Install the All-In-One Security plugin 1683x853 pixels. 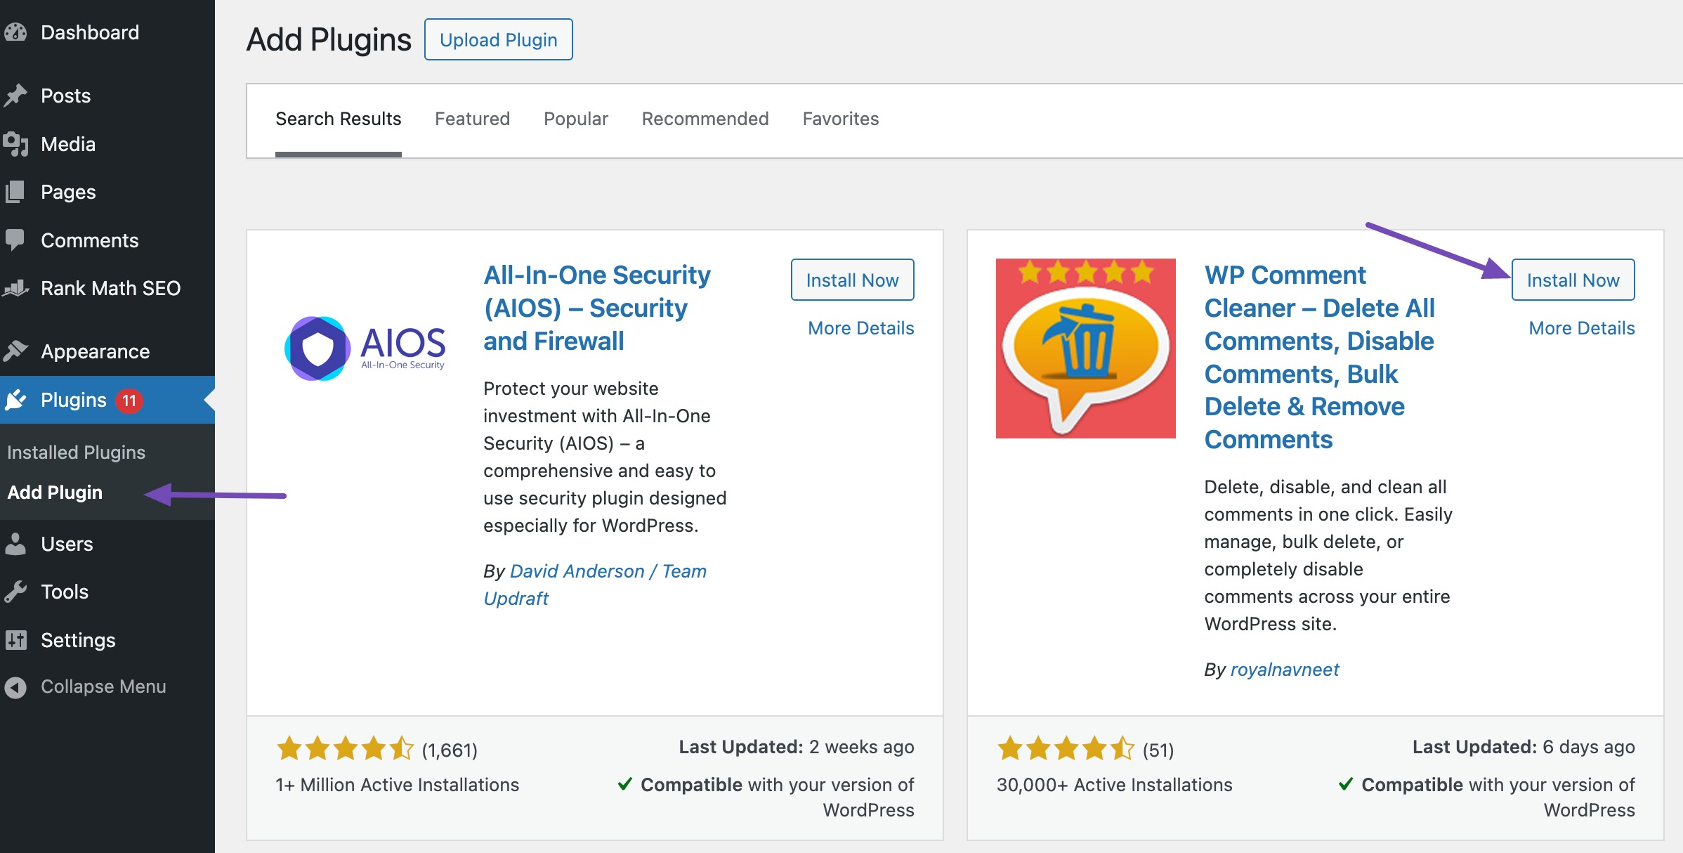tap(852, 280)
